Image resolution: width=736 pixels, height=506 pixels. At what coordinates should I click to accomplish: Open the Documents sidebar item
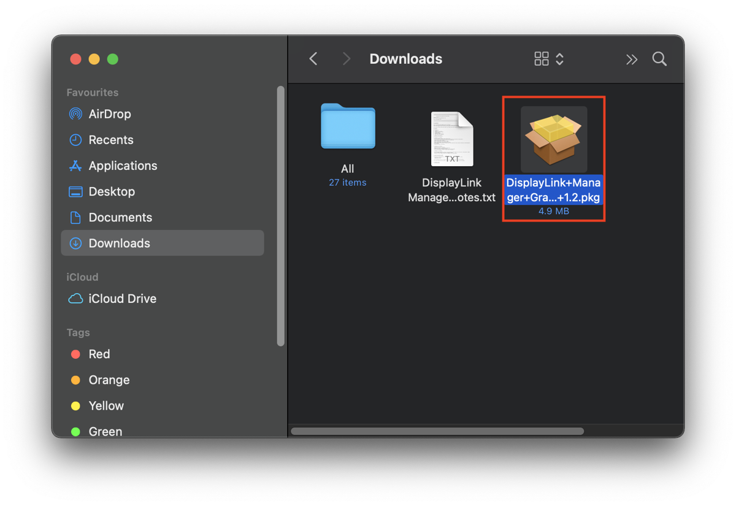point(120,217)
